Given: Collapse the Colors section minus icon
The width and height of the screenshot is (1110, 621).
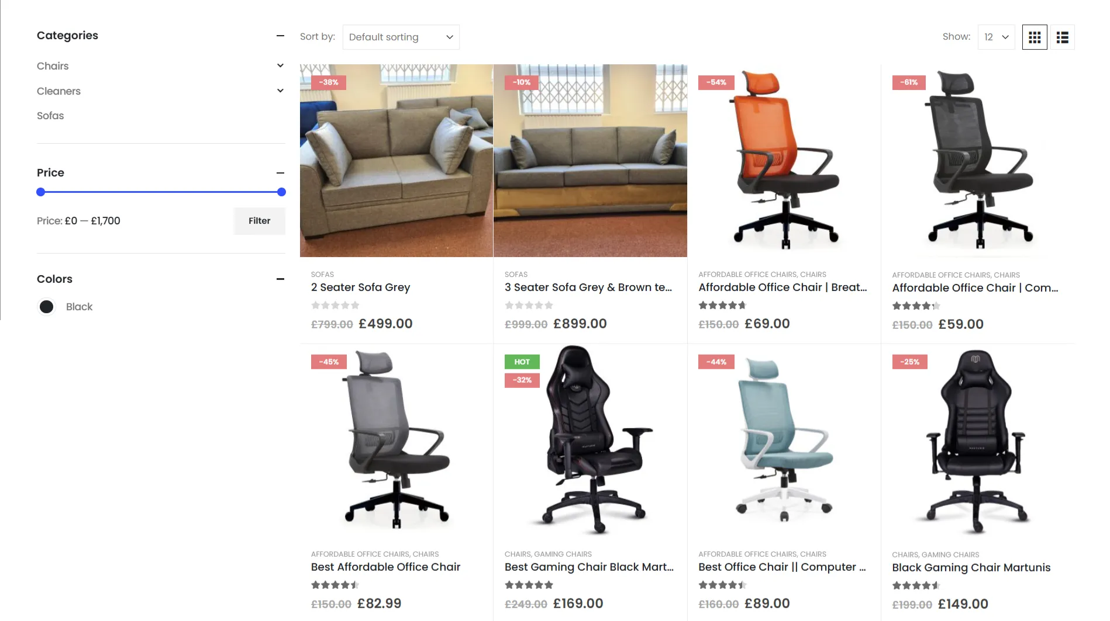Looking at the screenshot, I should tap(280, 279).
